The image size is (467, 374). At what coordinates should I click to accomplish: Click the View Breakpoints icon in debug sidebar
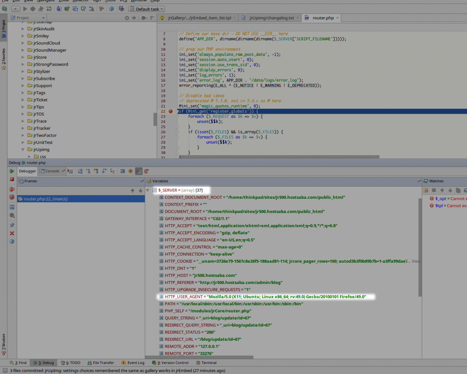(12, 189)
